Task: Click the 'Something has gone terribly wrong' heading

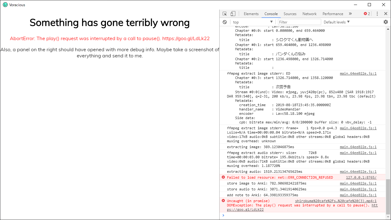Action: [110, 23]
